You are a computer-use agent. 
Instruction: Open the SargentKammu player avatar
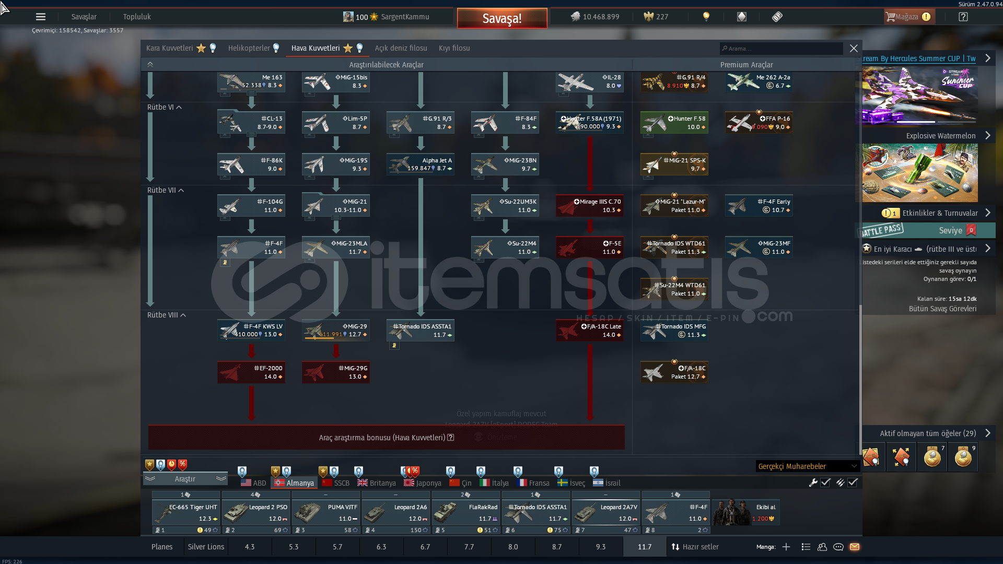pyautogui.click(x=348, y=17)
